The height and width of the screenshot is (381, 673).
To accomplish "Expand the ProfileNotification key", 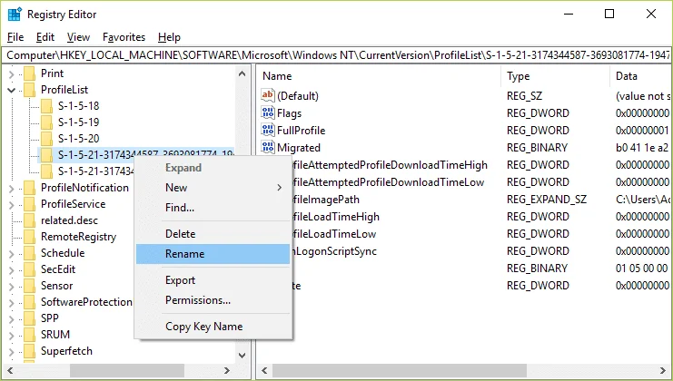I will (x=12, y=188).
